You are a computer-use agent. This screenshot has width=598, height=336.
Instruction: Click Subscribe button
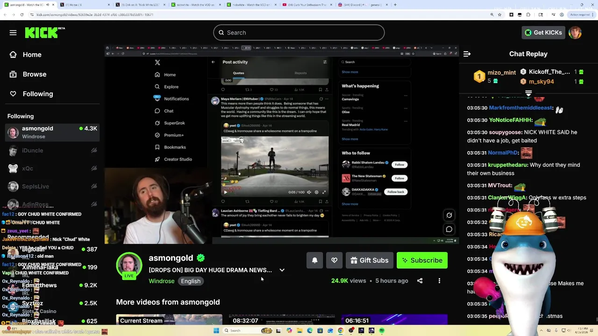(x=422, y=260)
